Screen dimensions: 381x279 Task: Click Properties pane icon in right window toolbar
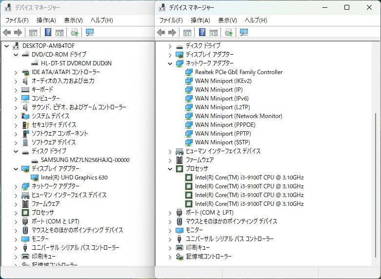tap(214, 32)
